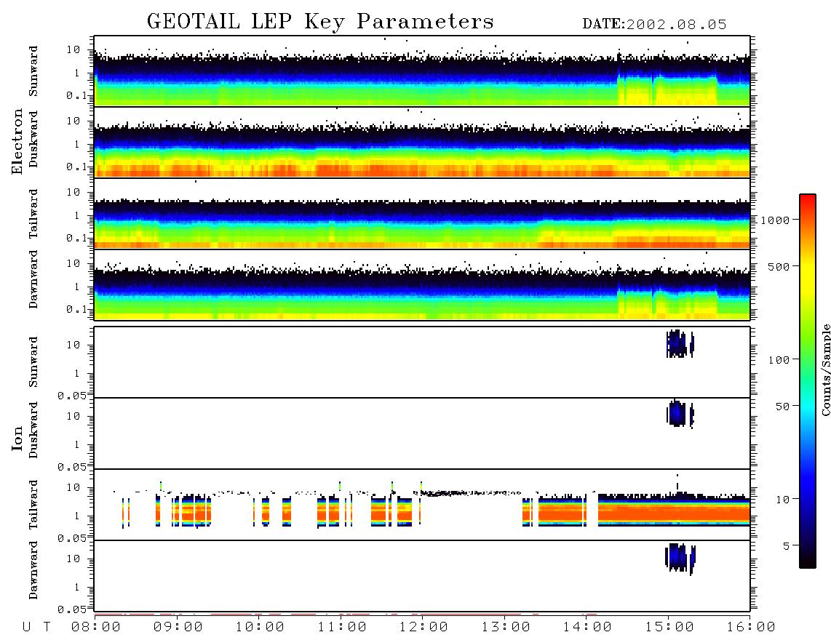Click the long orange band in Ion Tailward panel after 14:00
831x640 pixels.
674,512
